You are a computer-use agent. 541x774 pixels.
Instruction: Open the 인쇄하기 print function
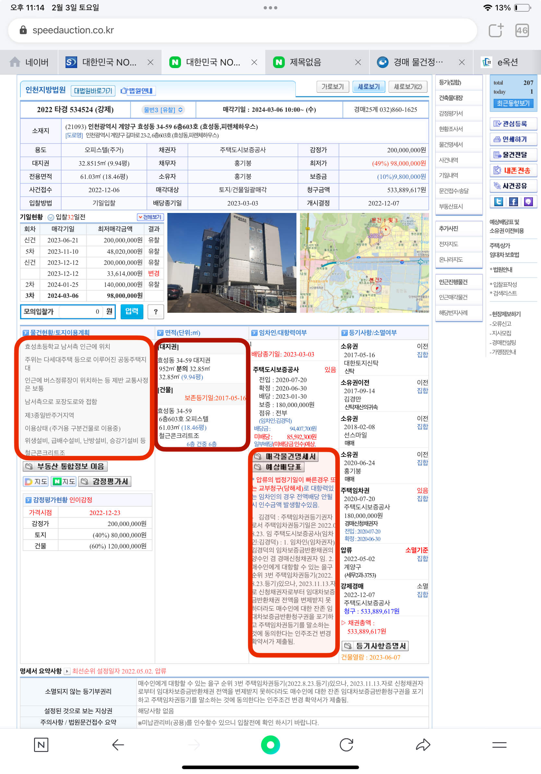point(513,139)
